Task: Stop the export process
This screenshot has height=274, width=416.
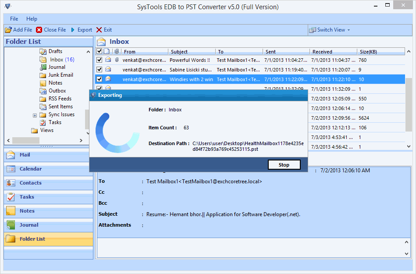Action: tap(284, 165)
